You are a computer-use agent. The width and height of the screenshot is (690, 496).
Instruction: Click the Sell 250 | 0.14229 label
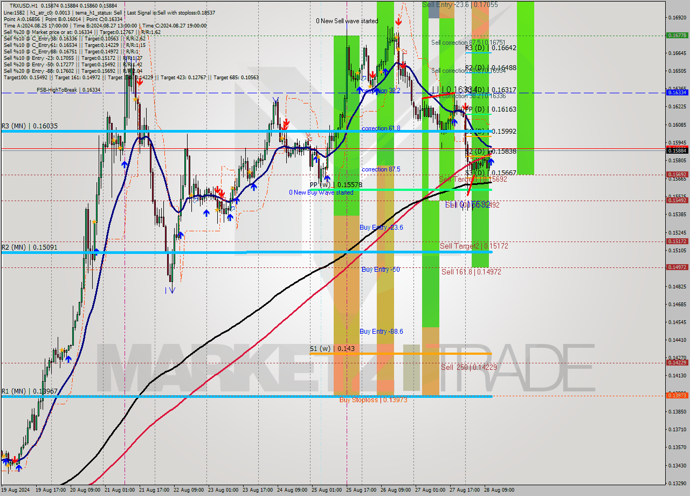(469, 367)
